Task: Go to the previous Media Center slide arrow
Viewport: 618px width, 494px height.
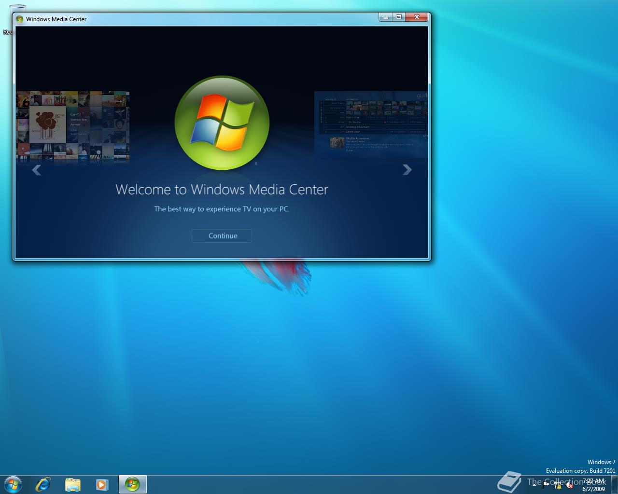Action: click(x=36, y=169)
